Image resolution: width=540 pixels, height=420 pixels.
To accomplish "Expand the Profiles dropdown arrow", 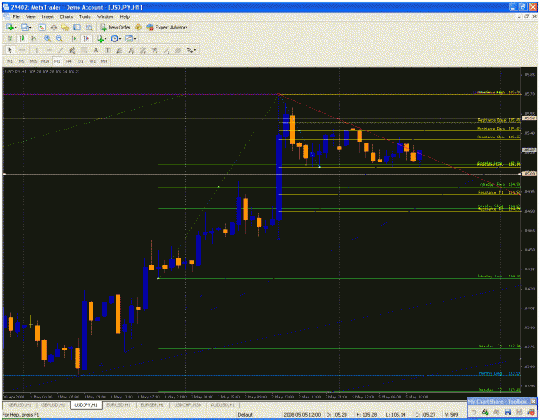I will [x=30, y=28].
